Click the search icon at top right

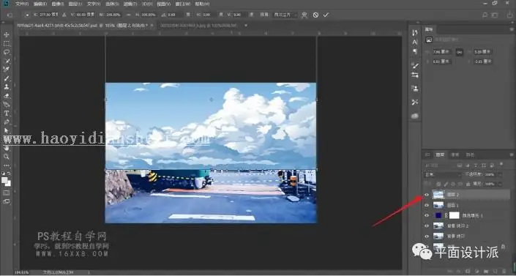(485, 15)
